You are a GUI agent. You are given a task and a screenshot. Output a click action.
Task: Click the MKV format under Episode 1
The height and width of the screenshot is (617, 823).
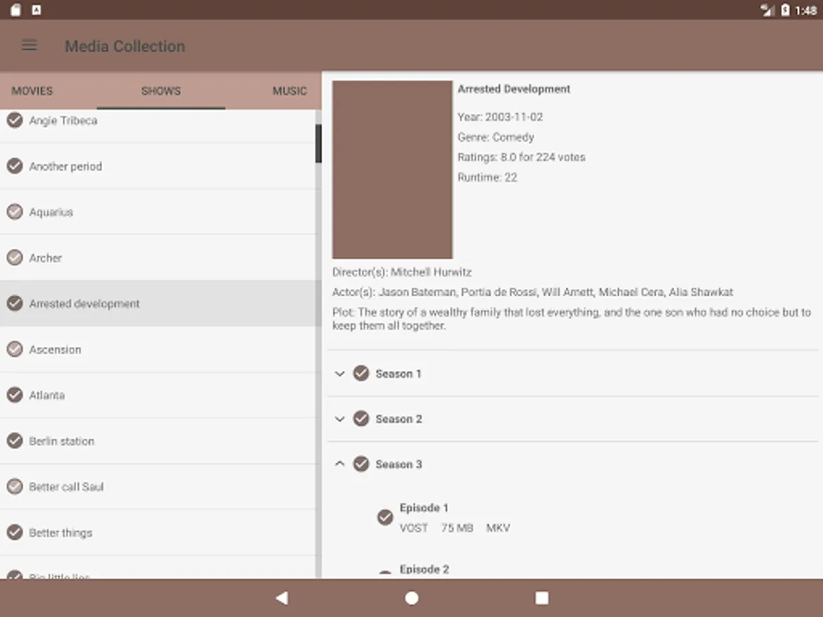[498, 528]
